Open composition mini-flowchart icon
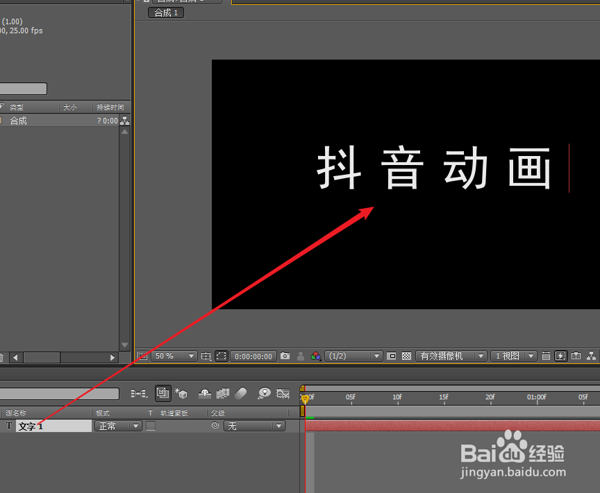This screenshot has height=493, width=600. pos(139,393)
